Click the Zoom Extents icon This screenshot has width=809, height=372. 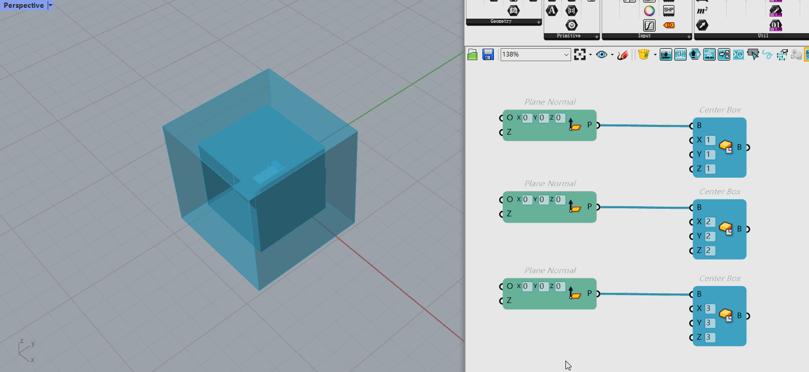(x=579, y=54)
